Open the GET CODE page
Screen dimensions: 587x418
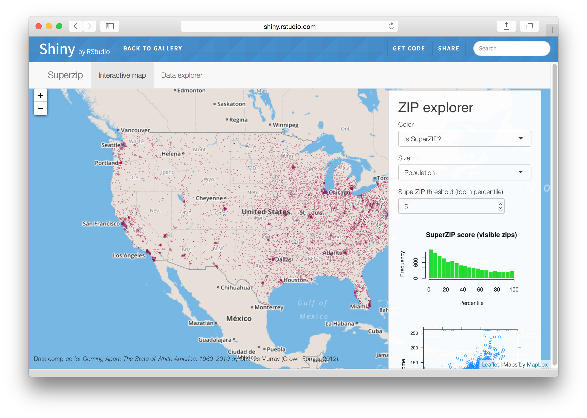(409, 48)
